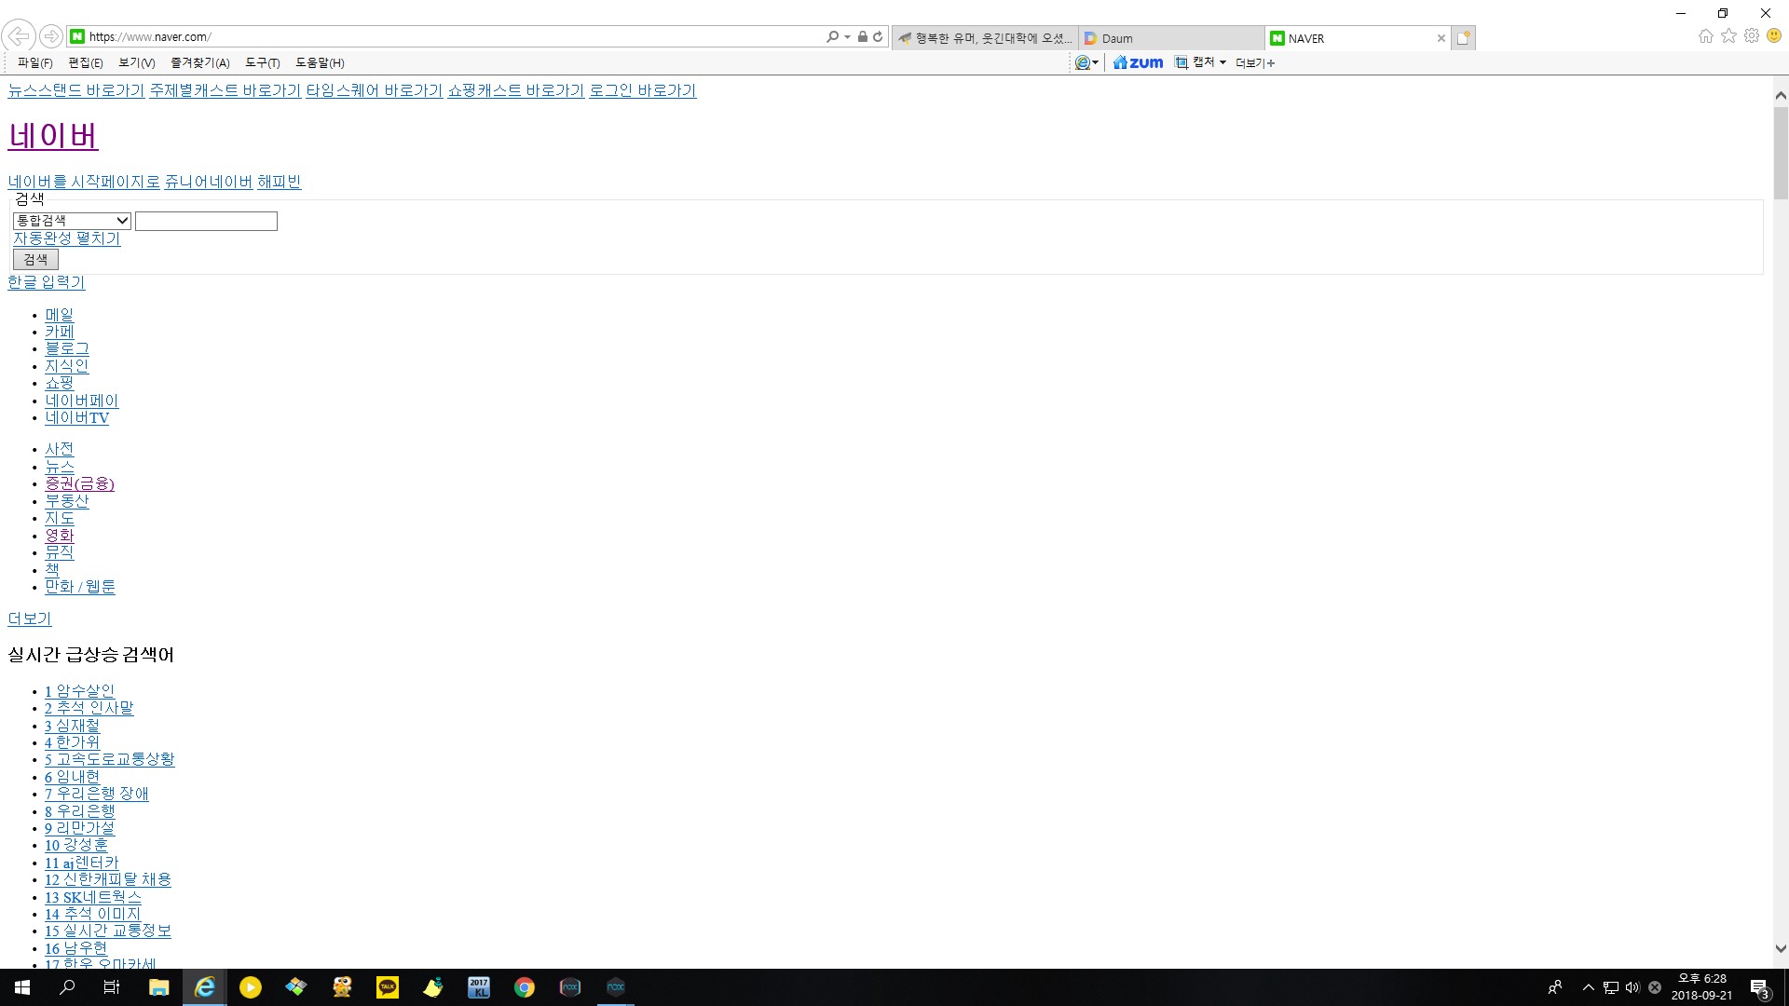Click the Home icon in IE toolbar
Viewport: 1789px width, 1006px height.
(1706, 36)
